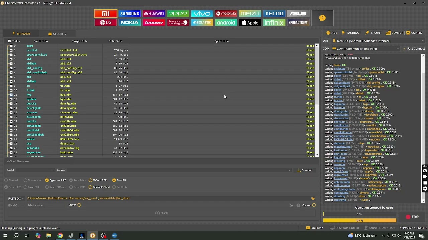
Task: Open the ADB tool
Action: 332,33
